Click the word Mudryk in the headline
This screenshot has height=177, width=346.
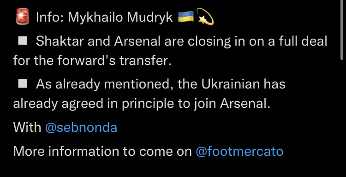150,17
